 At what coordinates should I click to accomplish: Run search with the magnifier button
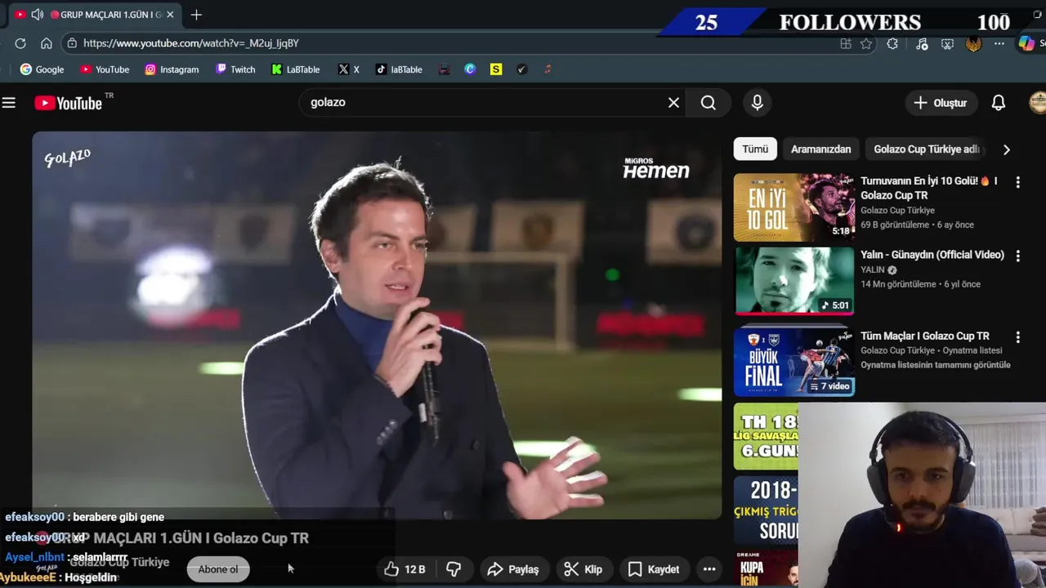coord(709,103)
